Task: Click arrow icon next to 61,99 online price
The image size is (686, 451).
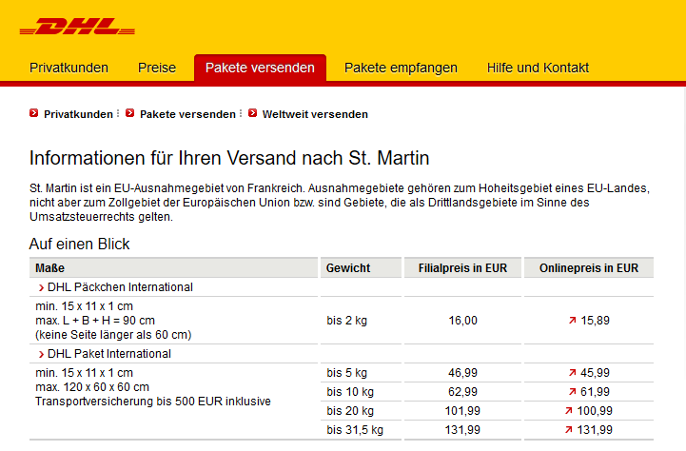Action: (x=572, y=391)
